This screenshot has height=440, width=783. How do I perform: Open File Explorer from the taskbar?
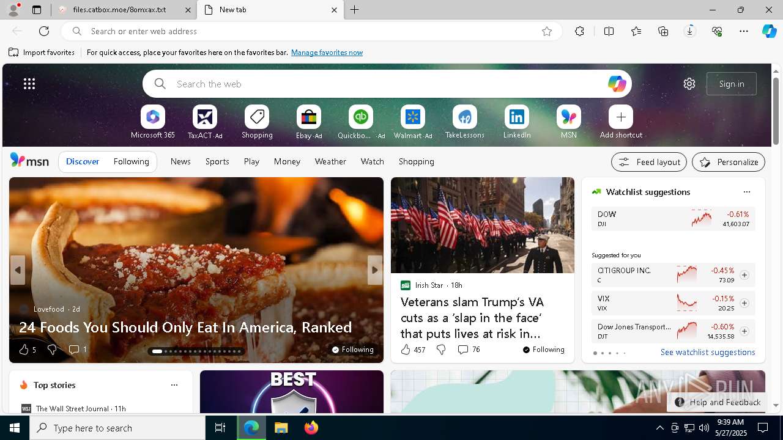pyautogui.click(x=281, y=428)
